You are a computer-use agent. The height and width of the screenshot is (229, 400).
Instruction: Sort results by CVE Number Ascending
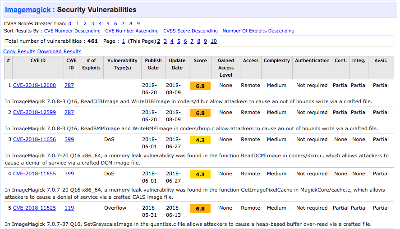click(132, 31)
